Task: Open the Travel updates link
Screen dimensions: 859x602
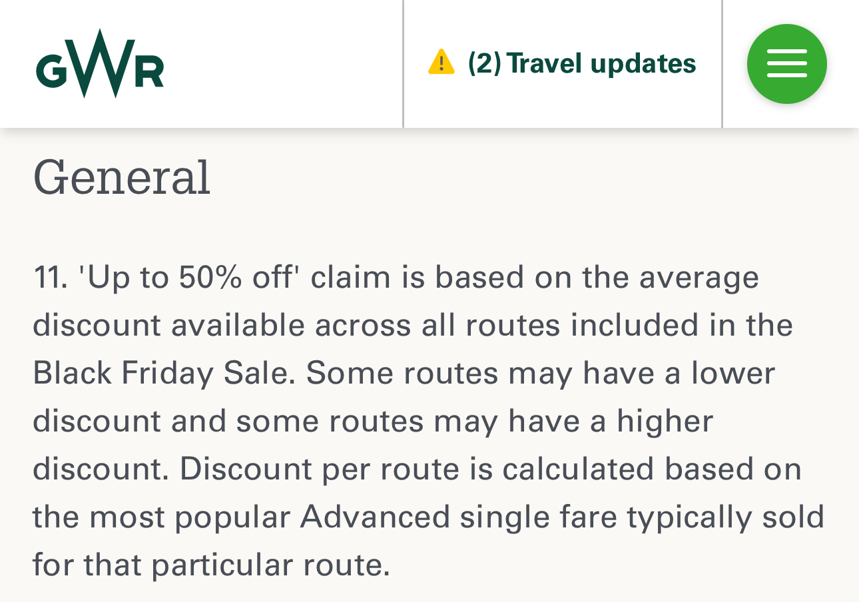Action: (x=601, y=64)
